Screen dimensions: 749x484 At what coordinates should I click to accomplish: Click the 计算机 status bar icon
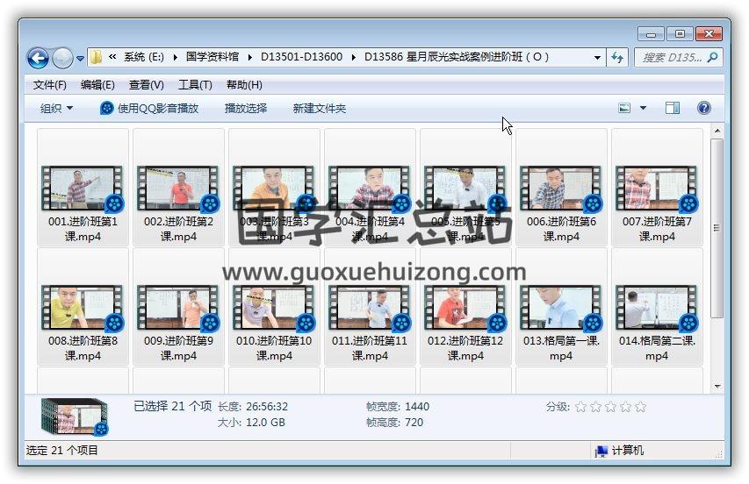pos(601,451)
